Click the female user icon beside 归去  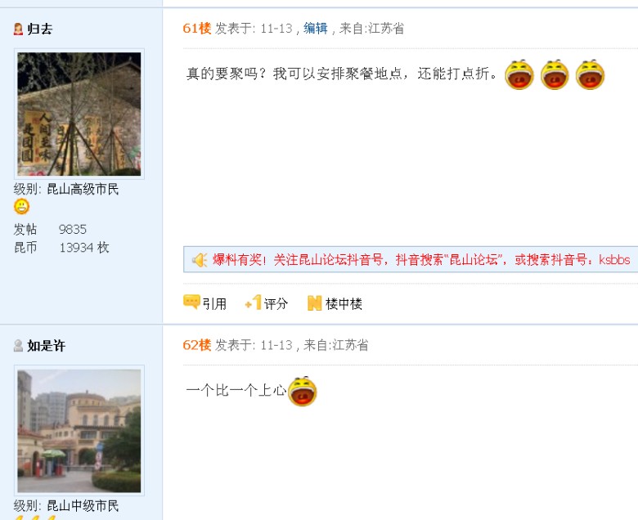[x=18, y=29]
